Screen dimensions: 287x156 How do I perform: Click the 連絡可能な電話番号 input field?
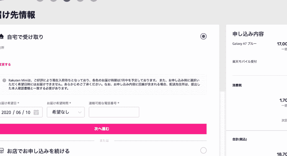(x=114, y=112)
